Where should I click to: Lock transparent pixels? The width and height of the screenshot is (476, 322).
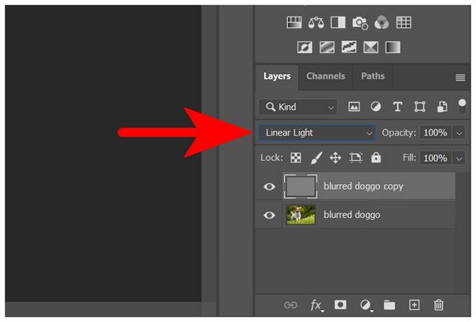[295, 158]
